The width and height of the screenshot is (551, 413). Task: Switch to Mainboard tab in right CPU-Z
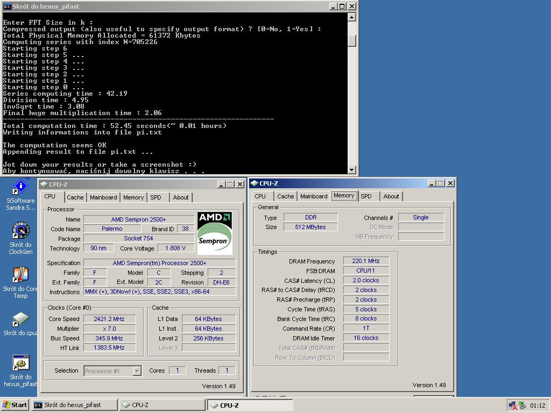pyautogui.click(x=314, y=196)
